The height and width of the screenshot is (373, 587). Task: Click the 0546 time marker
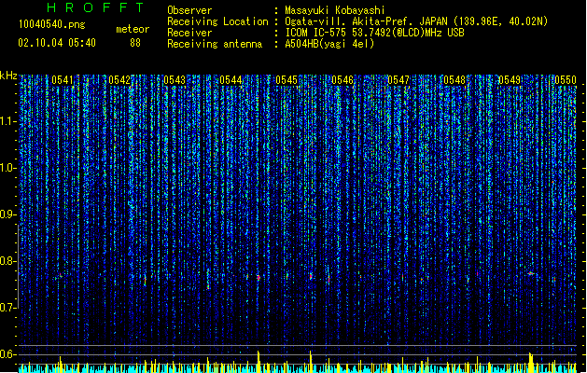342,80
